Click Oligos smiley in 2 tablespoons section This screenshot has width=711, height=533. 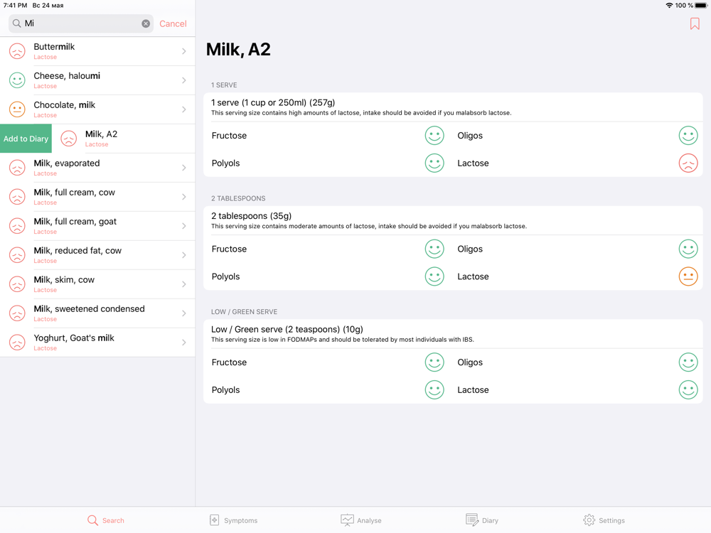pos(688,249)
